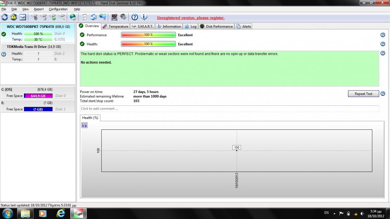Screen dimensions: 390x219
Task: Open the File menu
Action: (x=4, y=9)
